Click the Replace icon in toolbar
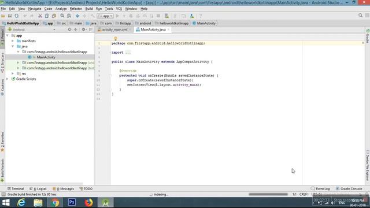370x208 pixels. click(69, 16)
